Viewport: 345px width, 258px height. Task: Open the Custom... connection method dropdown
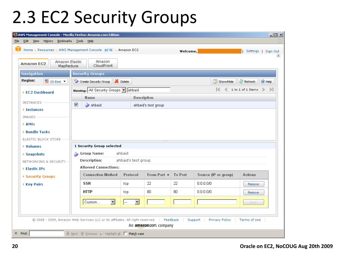[x=99, y=202]
